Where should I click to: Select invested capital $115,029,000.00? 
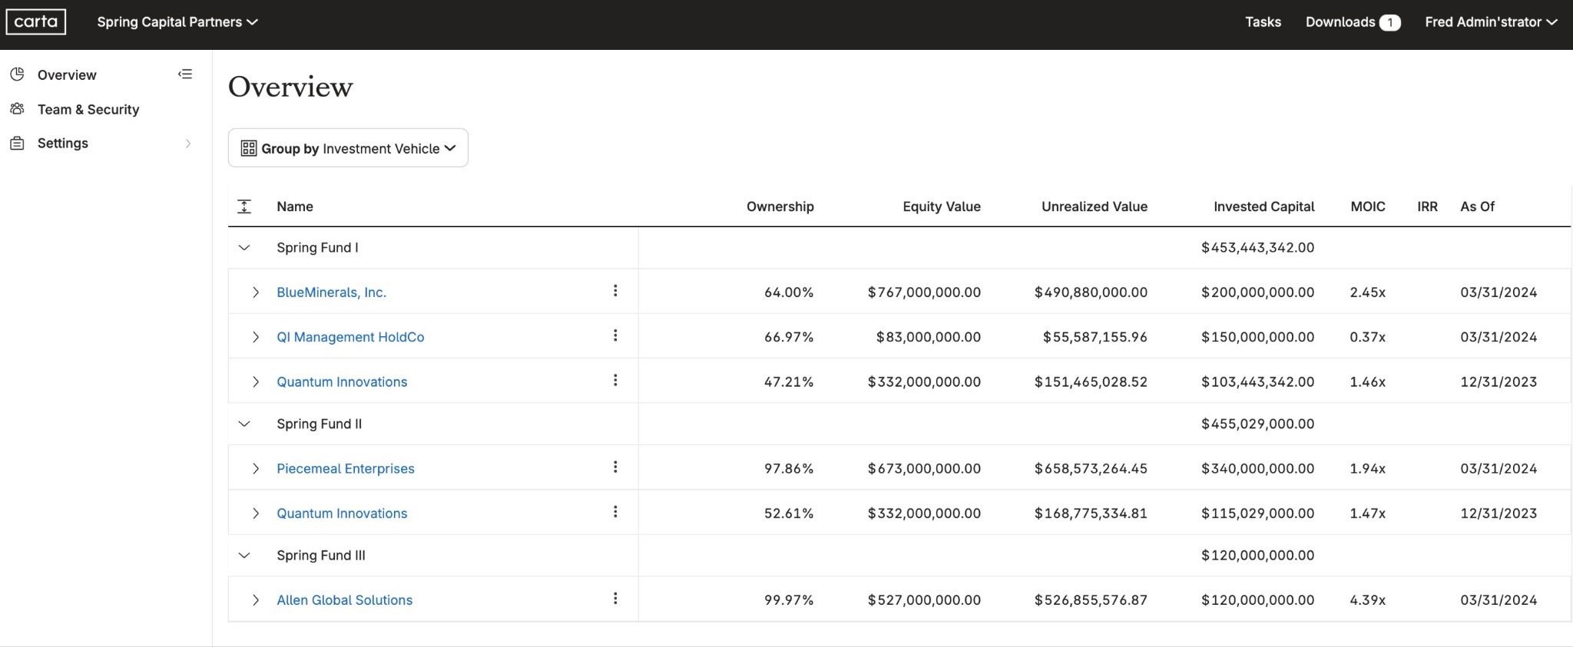(1257, 513)
